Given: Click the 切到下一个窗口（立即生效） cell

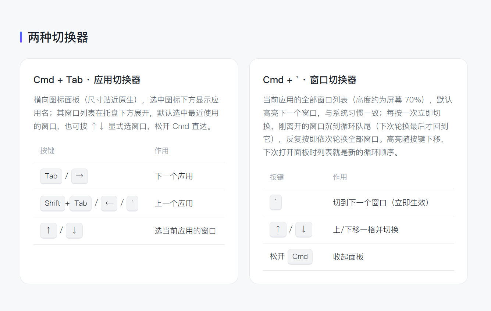Looking at the screenshot, I should coord(381,202).
